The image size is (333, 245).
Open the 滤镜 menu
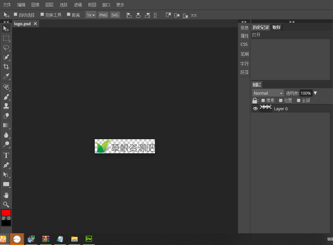tap(78, 5)
